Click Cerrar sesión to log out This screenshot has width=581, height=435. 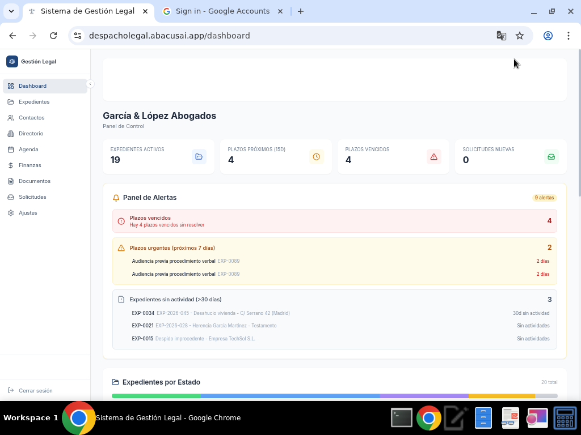click(x=35, y=391)
